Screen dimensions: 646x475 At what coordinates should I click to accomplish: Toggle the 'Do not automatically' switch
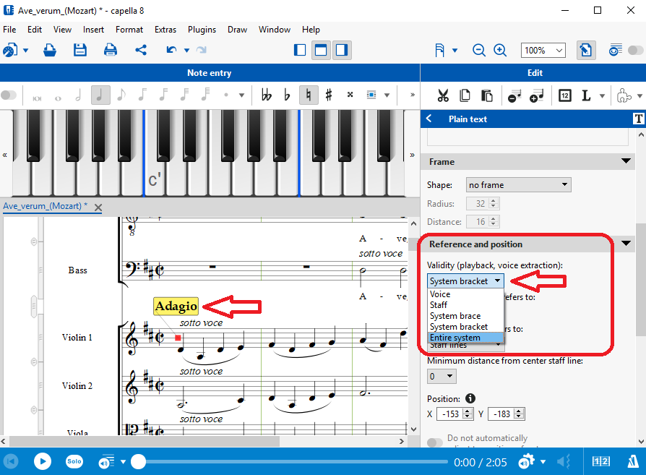pos(435,442)
